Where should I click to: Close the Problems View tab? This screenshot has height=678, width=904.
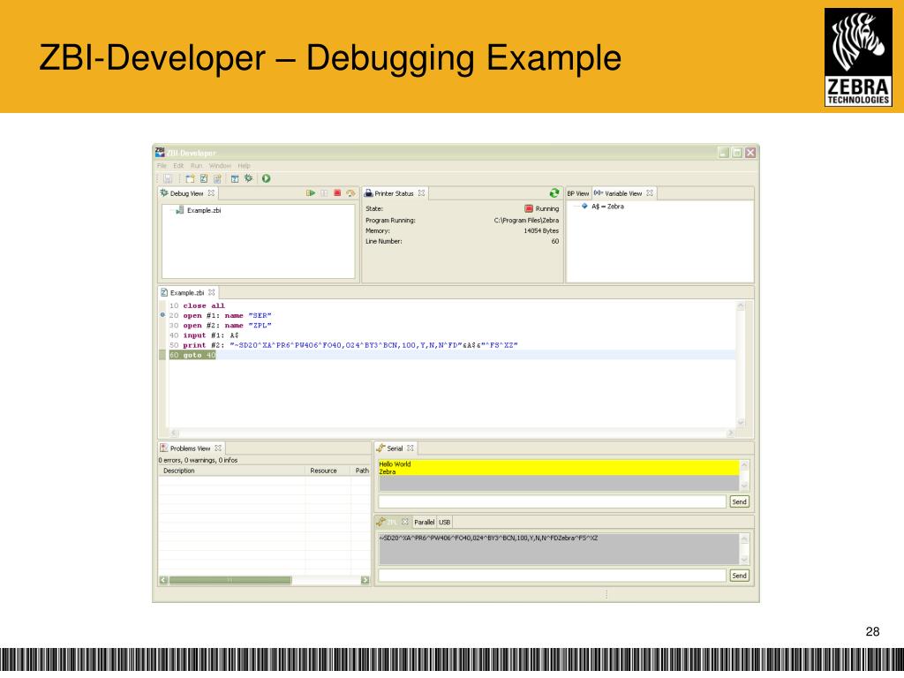tap(218, 448)
